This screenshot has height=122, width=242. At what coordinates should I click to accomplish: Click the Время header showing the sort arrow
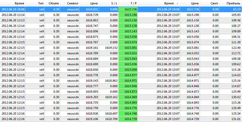click(x=159, y=3)
